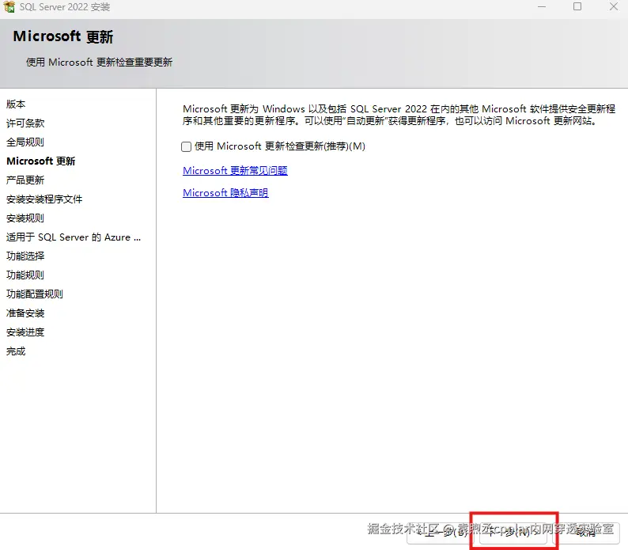The image size is (628, 550).
Task: Click subtitle 使用 Microsoft 更新检查重要更新
Action: (100, 63)
